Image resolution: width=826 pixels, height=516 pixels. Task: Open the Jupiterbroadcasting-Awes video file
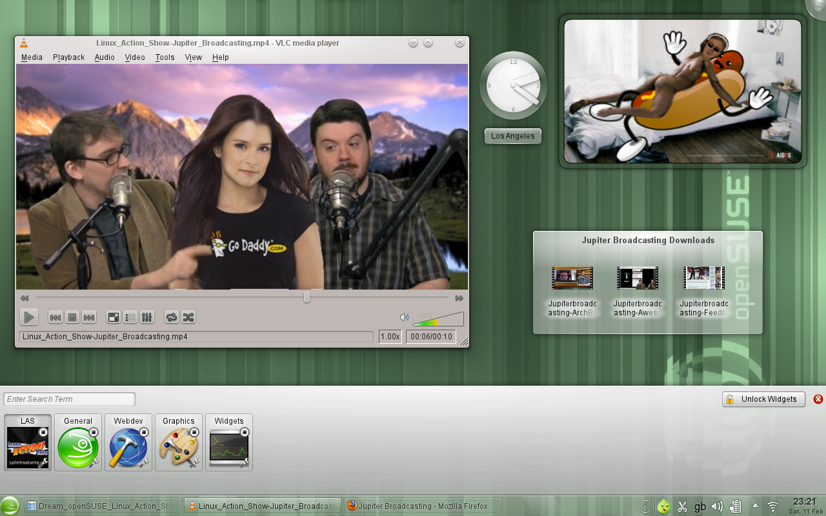coord(638,292)
